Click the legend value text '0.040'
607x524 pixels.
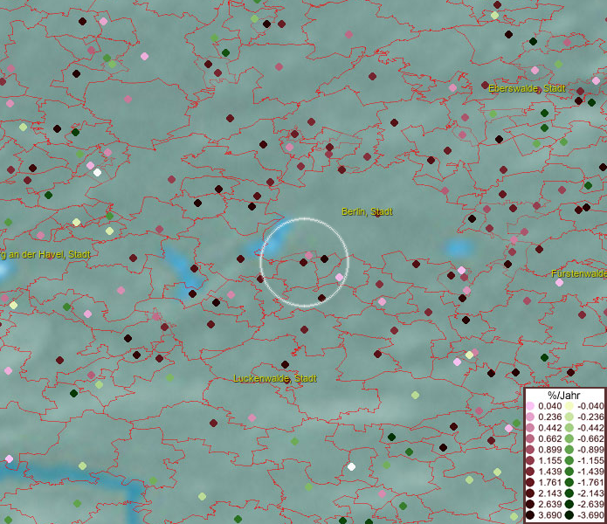click(549, 406)
